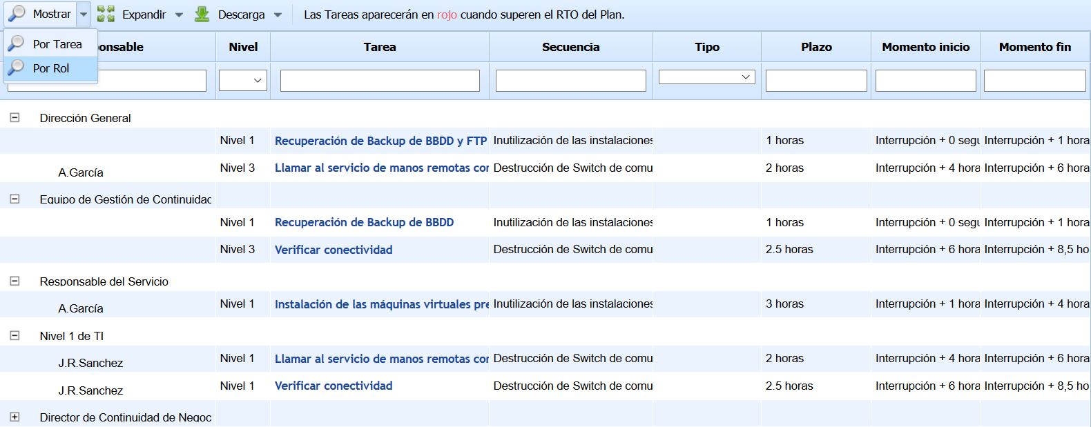The image size is (1091, 427).
Task: Open the Nivel filter combo box
Action: click(x=243, y=81)
